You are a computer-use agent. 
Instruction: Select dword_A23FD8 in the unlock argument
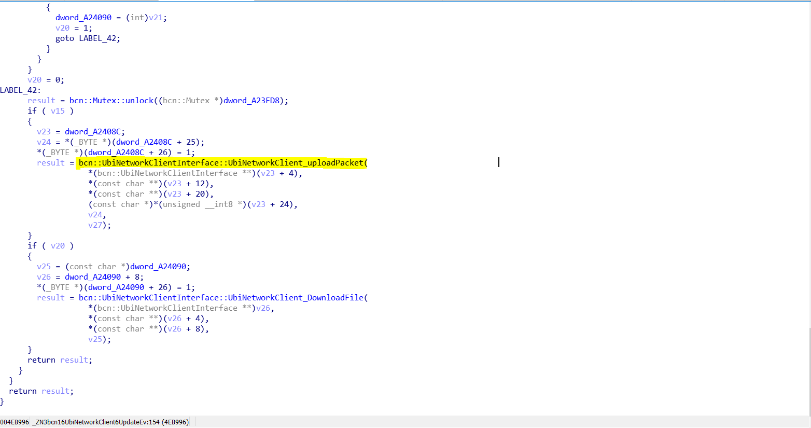pos(251,101)
